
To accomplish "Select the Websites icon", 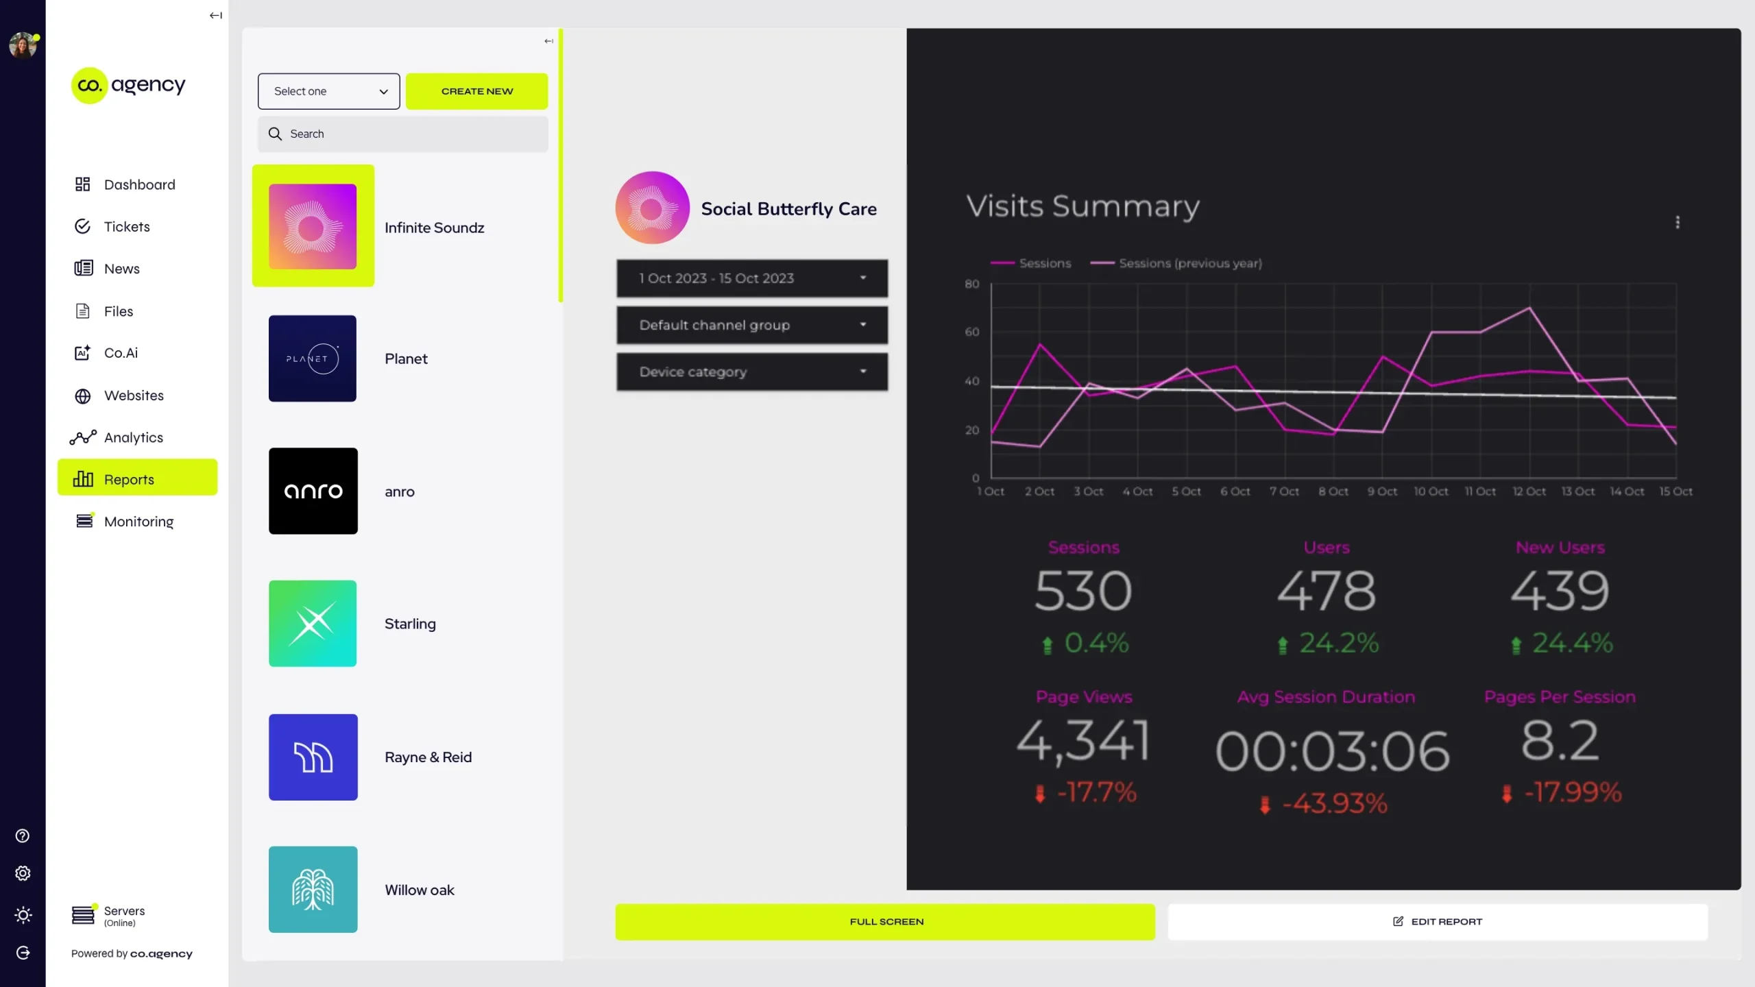I will [x=82, y=395].
